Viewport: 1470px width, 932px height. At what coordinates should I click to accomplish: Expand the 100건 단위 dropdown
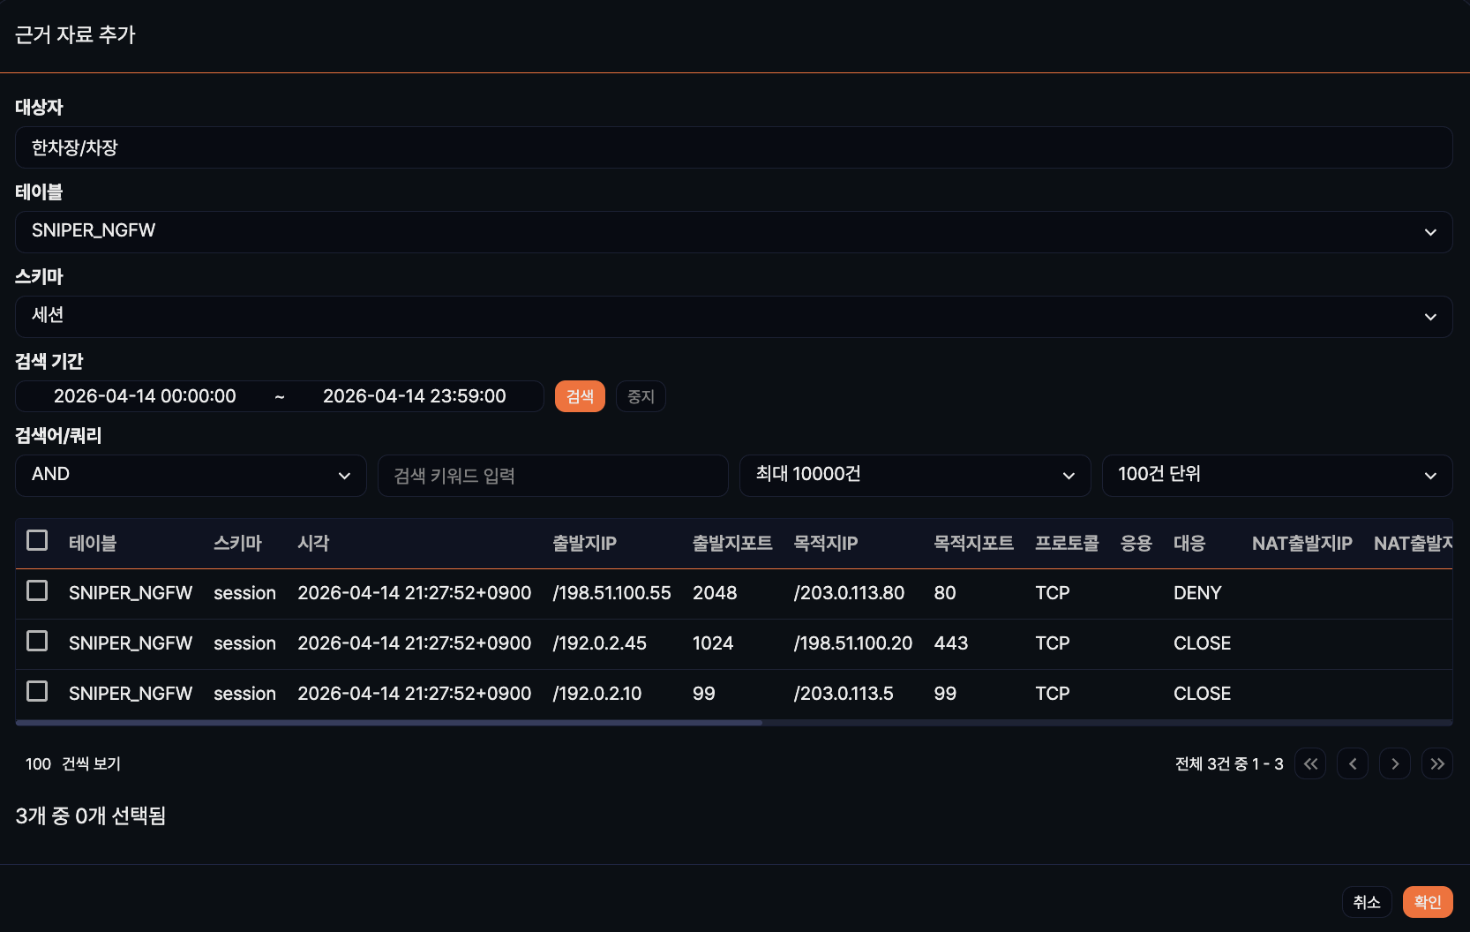[x=1277, y=476]
